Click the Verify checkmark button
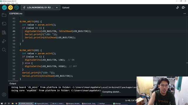188x105 pixels. (4, 8)
